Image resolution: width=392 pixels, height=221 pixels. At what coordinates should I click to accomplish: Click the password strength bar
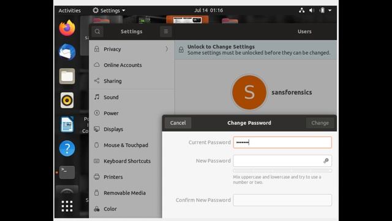(282, 171)
